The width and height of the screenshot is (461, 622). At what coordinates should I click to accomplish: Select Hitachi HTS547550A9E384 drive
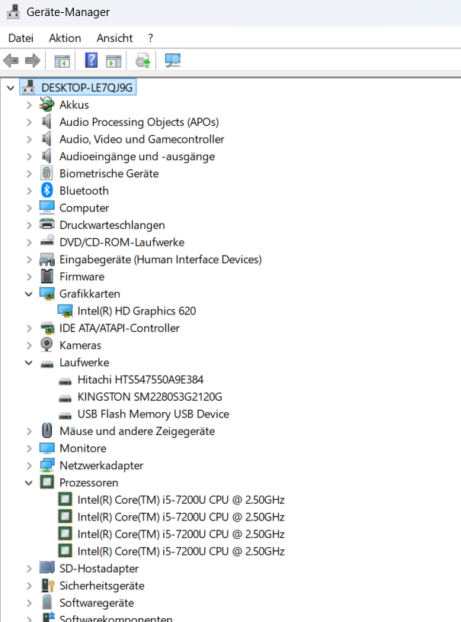[140, 379]
